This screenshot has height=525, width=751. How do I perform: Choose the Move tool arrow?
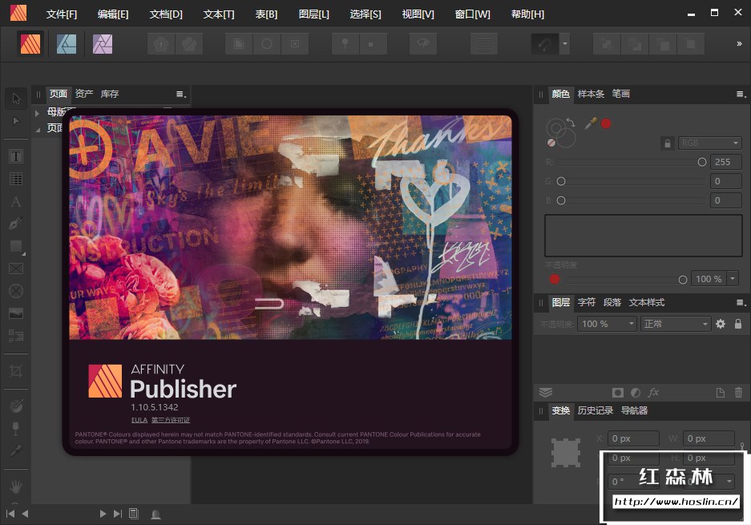point(16,99)
